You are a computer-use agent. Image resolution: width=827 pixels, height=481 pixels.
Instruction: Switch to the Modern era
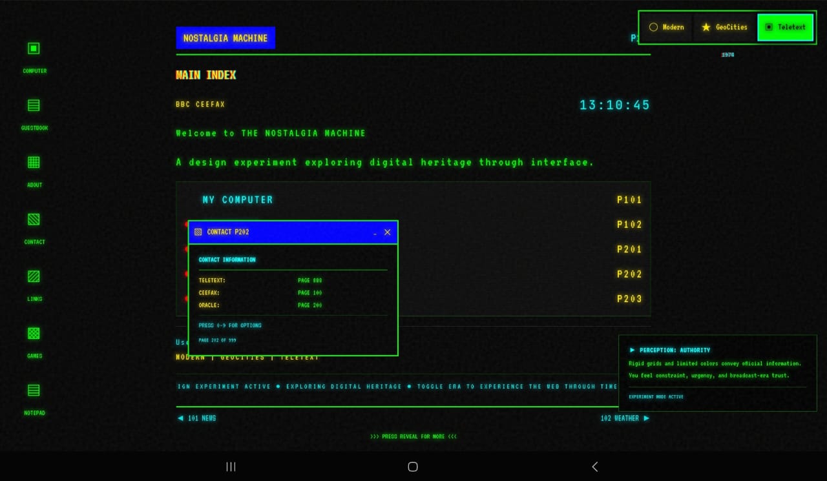coord(666,27)
